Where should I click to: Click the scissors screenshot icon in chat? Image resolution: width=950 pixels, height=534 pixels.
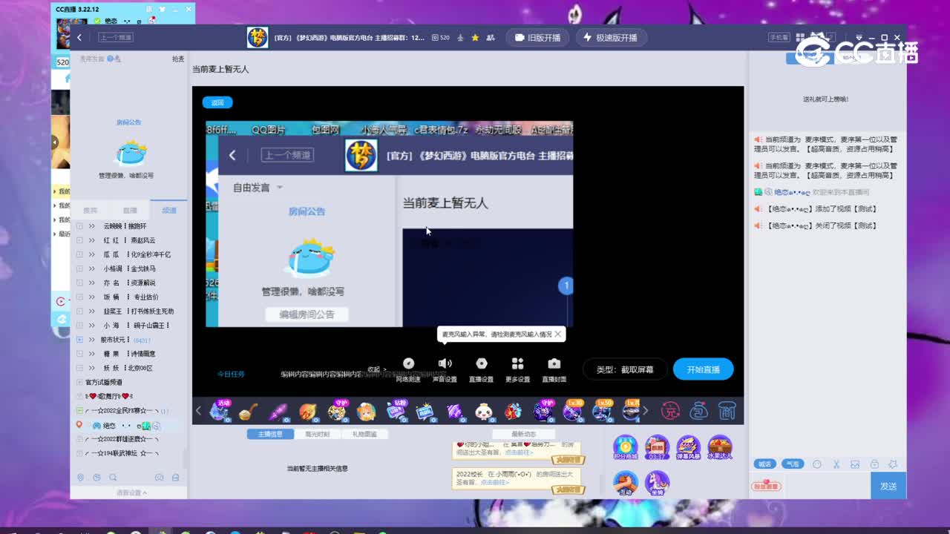(x=836, y=464)
